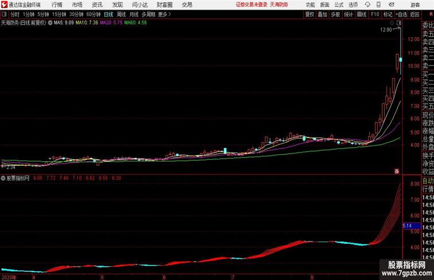
Task: Click the 涨 marker at chart bottom right
Action: [397, 171]
